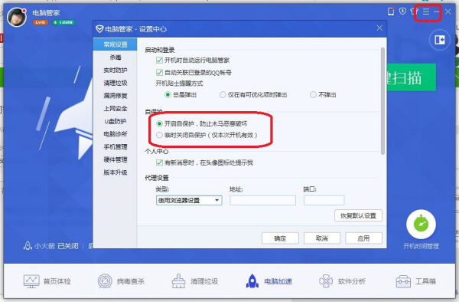Open 工具箱 toolbox icon

point(403,281)
